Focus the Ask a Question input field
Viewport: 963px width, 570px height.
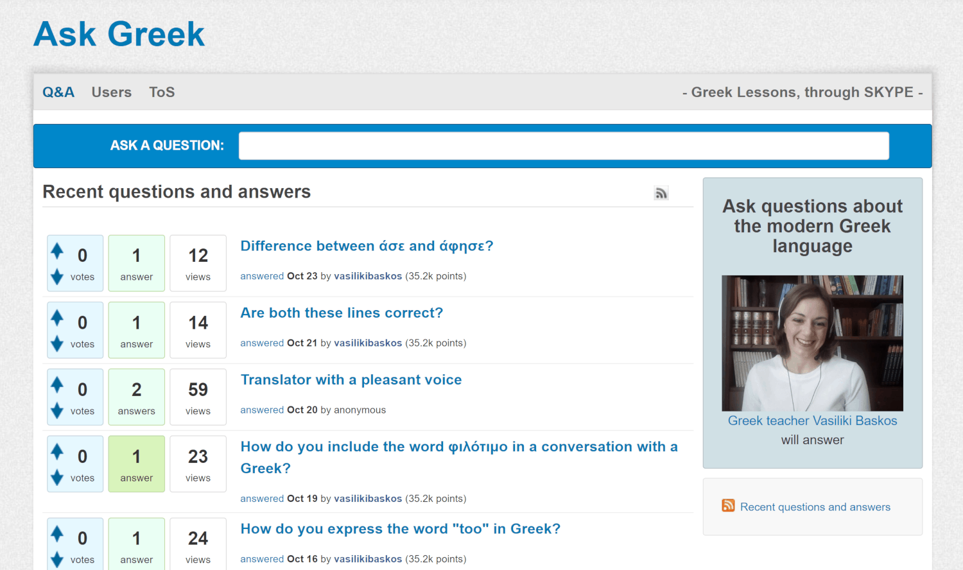(564, 146)
